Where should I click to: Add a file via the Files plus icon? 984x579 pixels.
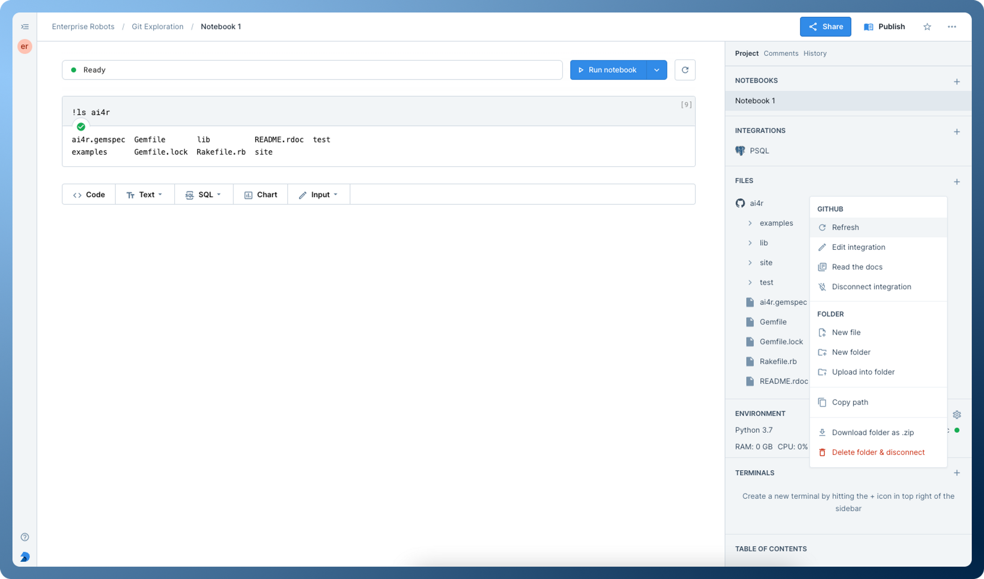click(x=957, y=181)
